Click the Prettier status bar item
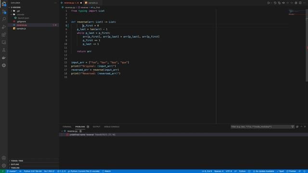308x173 pixels. point(291,171)
